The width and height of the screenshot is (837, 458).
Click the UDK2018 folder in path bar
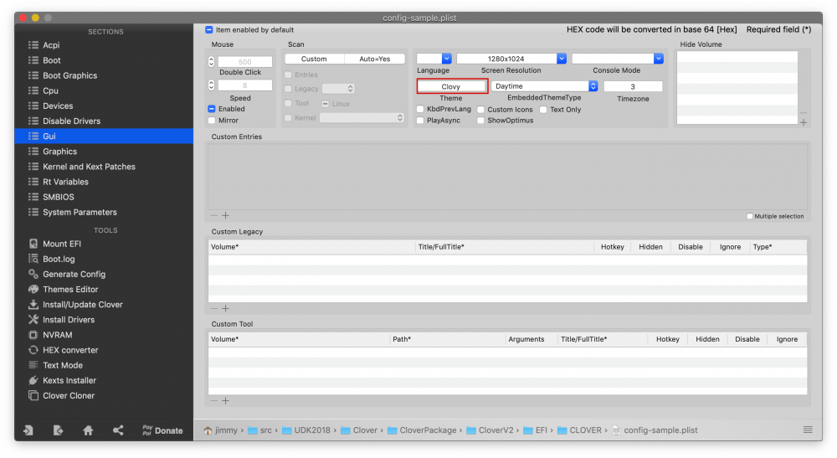tap(306, 430)
